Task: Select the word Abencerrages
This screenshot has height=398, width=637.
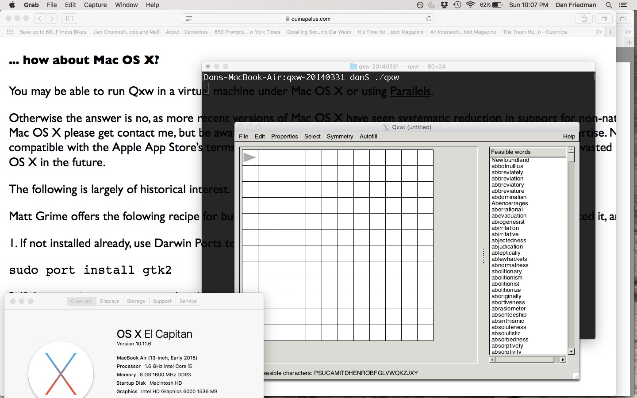Action: coord(509,203)
